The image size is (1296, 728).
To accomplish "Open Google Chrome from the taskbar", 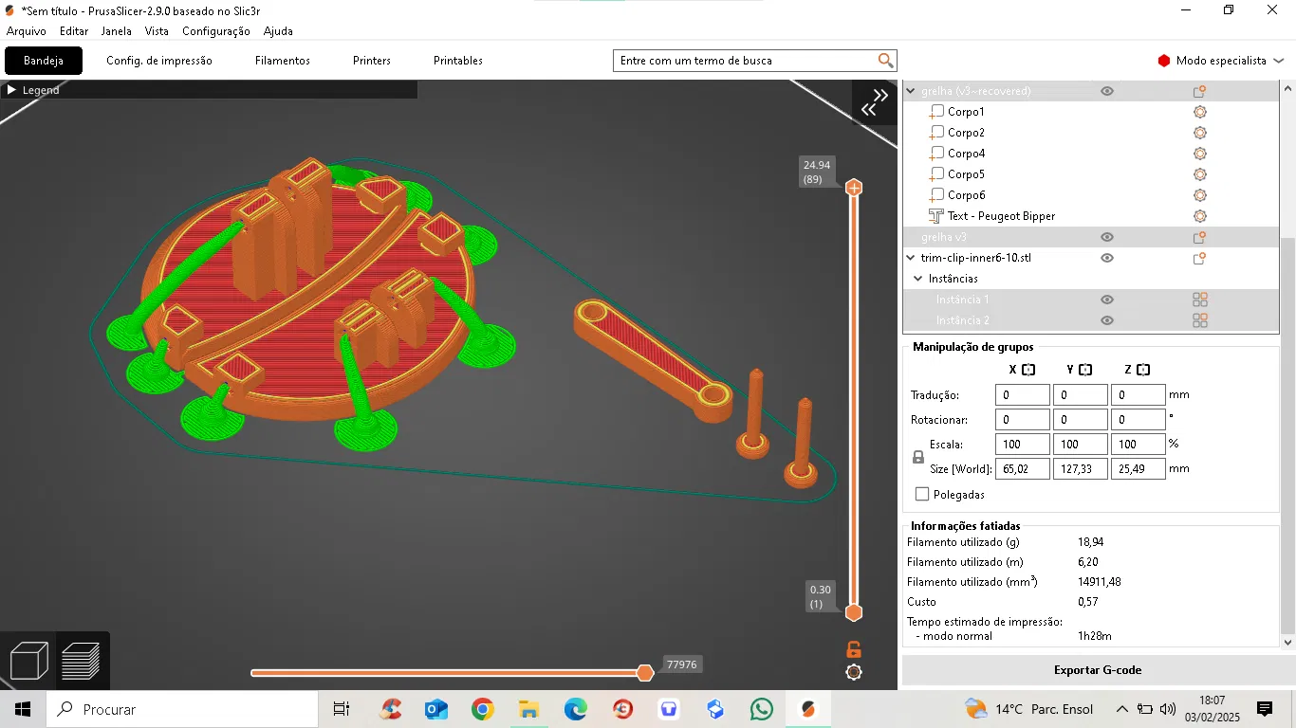I will pos(483,709).
